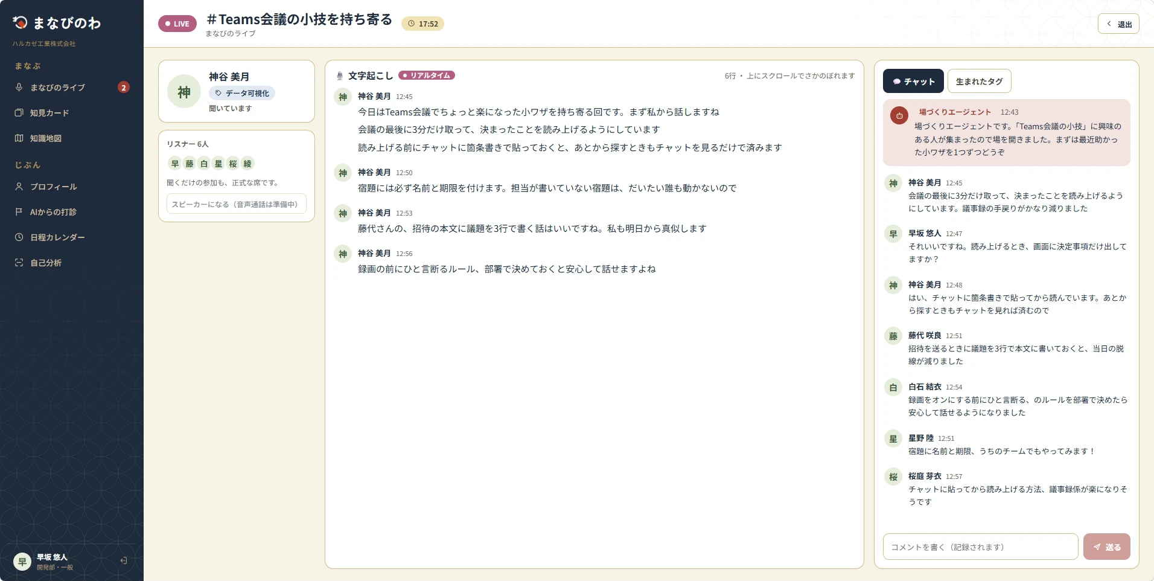1154x581 pixels.
Task: Click the 神 avatar on the 12:50 transcript entry
Action: 343,173
